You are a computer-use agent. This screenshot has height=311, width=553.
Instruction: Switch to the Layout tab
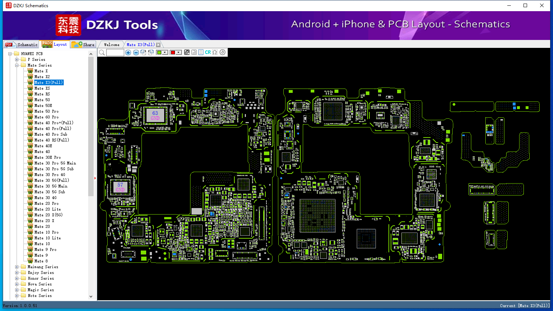click(54, 44)
